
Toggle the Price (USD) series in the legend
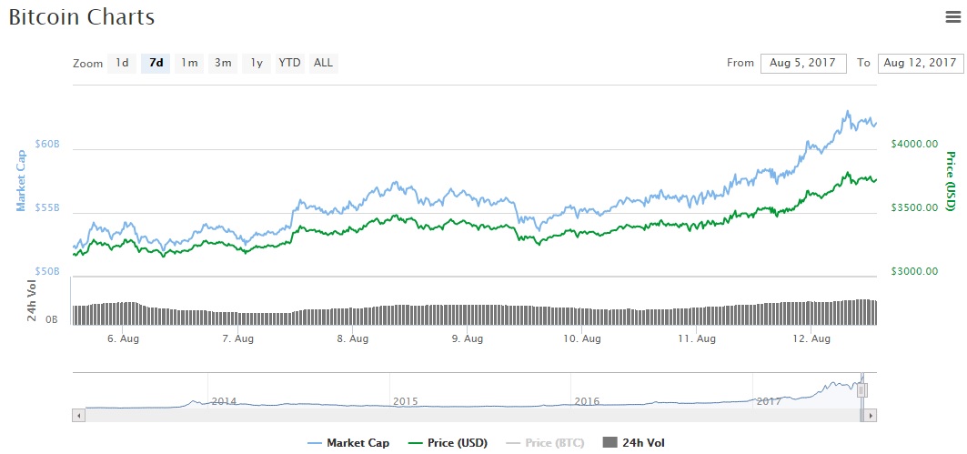[x=449, y=442]
